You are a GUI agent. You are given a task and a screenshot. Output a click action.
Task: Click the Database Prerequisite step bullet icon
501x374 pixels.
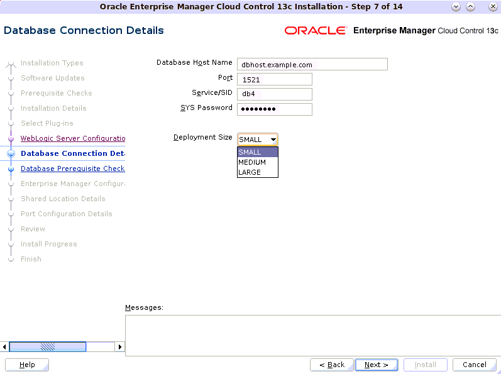[11, 168]
